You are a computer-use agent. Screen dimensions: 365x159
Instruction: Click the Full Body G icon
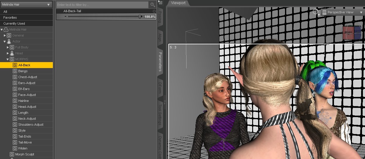click(12, 47)
